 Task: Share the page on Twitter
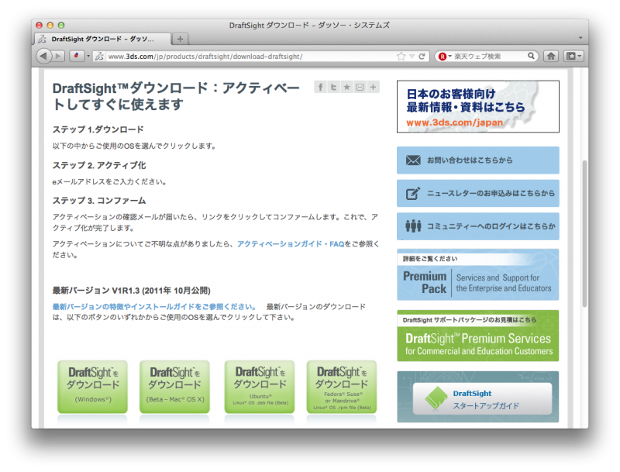(x=334, y=87)
